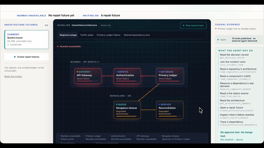The width and height of the screenshot is (264, 148).
Task: Select the Authentication service node
Action: (127, 76)
